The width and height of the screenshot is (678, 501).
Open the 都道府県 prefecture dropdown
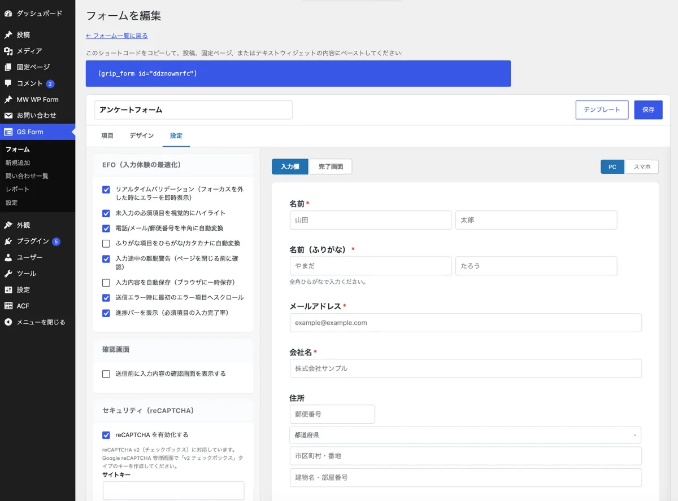465,435
